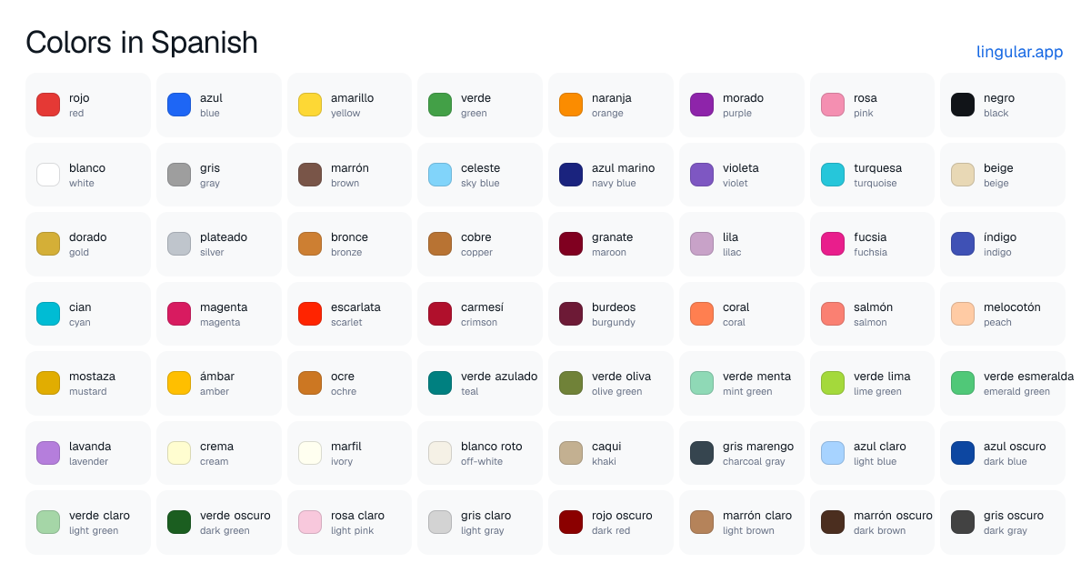Select the verde lima swatch
Viewport: 1091px width, 573px height.
(833, 383)
